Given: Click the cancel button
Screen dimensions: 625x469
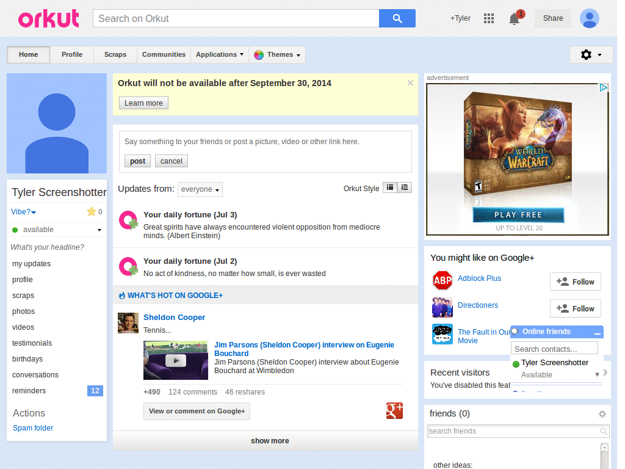Looking at the screenshot, I should tap(172, 161).
